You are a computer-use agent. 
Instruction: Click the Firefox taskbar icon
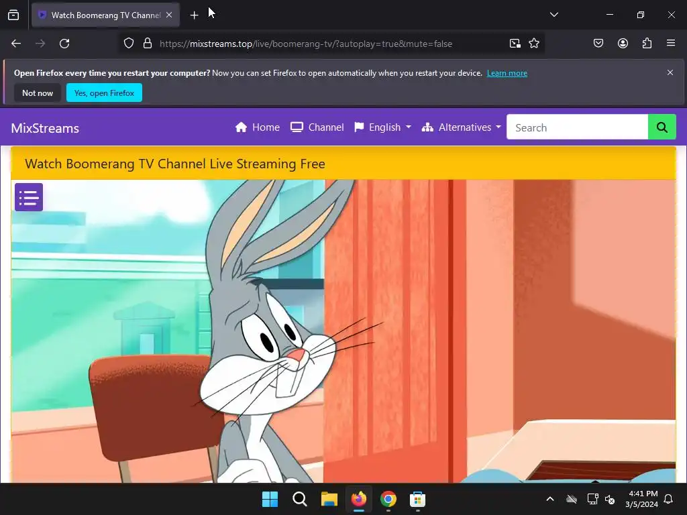[x=359, y=499]
